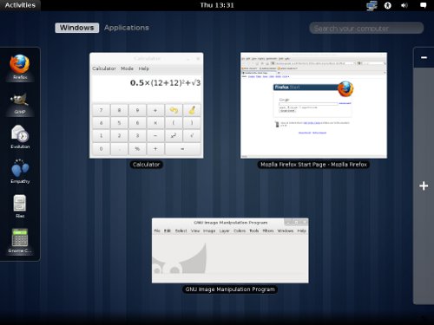This screenshot has height=325, width=434.
Task: Select the Mozilla Firefox window thumbnail
Action: coord(313,105)
